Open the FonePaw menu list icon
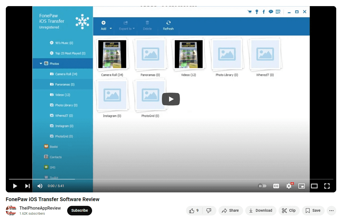The image size is (341, 217). point(278,12)
